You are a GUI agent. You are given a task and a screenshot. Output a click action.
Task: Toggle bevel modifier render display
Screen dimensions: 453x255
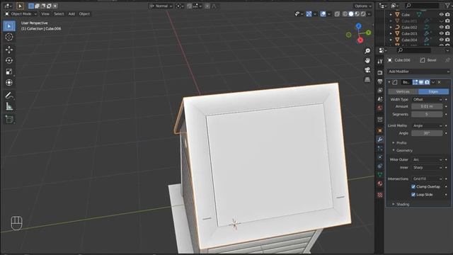[x=427, y=82]
